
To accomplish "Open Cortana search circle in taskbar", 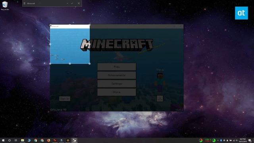I will [10, 140].
